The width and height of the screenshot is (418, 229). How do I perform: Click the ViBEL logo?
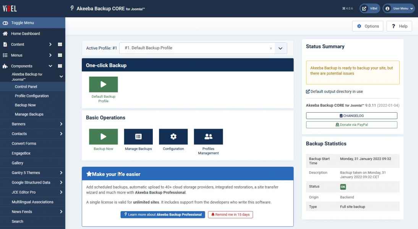tap(10, 8)
